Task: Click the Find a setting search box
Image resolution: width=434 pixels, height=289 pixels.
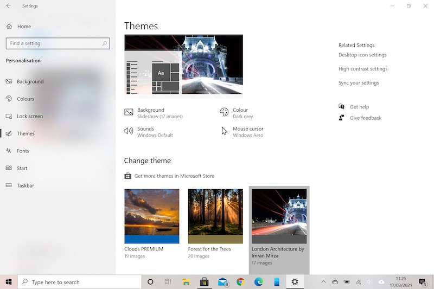Action: (58, 43)
